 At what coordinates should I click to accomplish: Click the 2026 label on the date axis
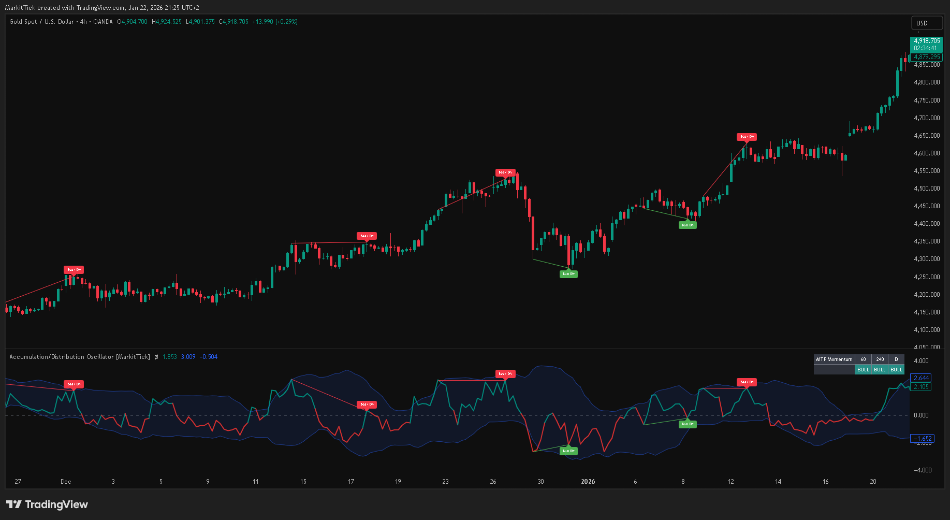coord(588,482)
